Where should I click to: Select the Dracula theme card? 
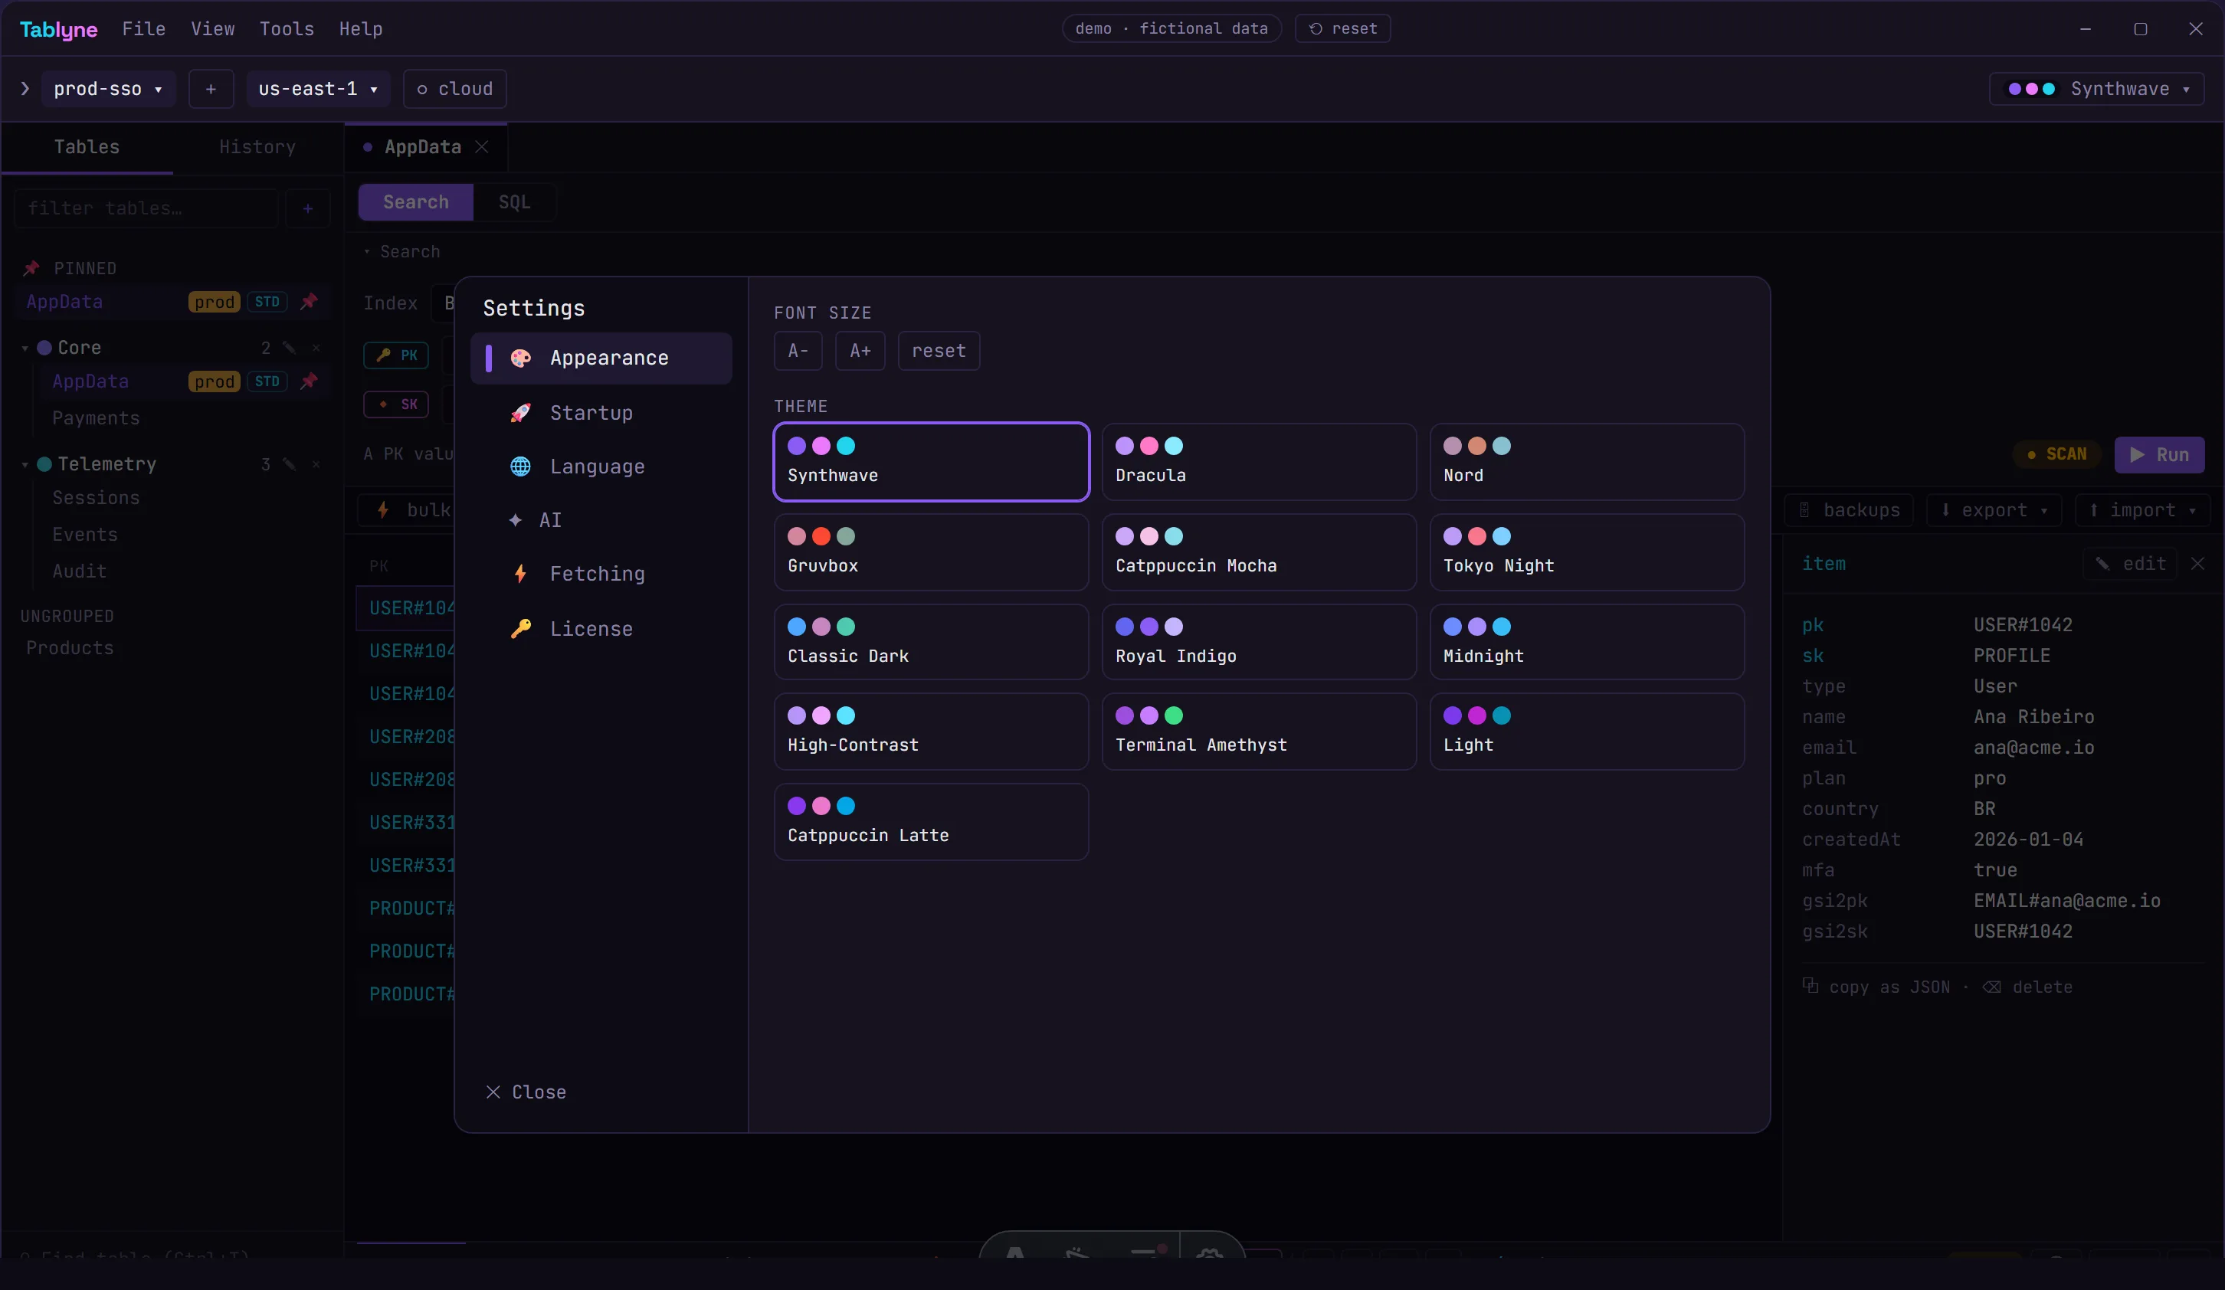pos(1259,462)
